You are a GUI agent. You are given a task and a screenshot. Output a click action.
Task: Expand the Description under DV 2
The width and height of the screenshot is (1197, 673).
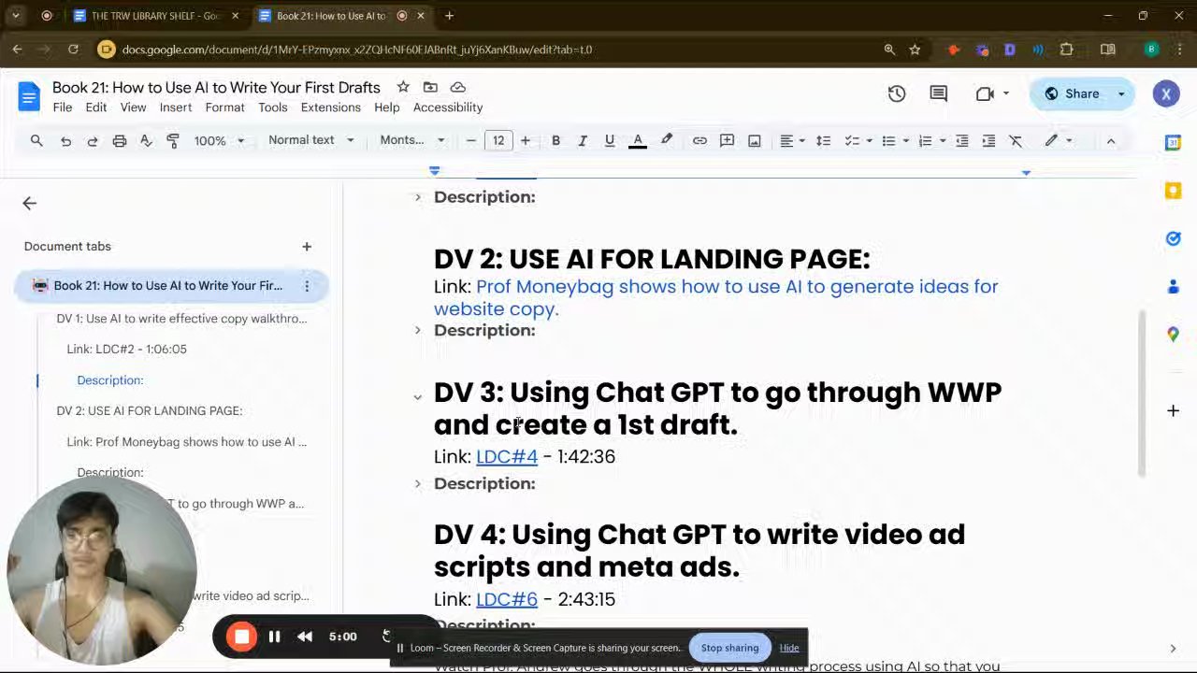(418, 330)
